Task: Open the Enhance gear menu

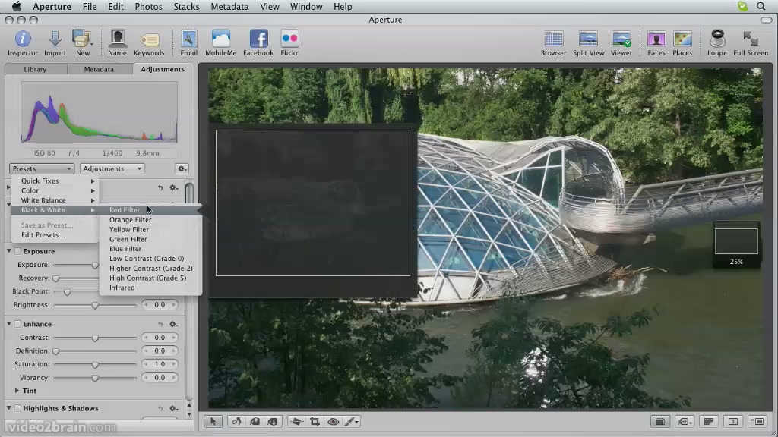Action: pos(173,324)
